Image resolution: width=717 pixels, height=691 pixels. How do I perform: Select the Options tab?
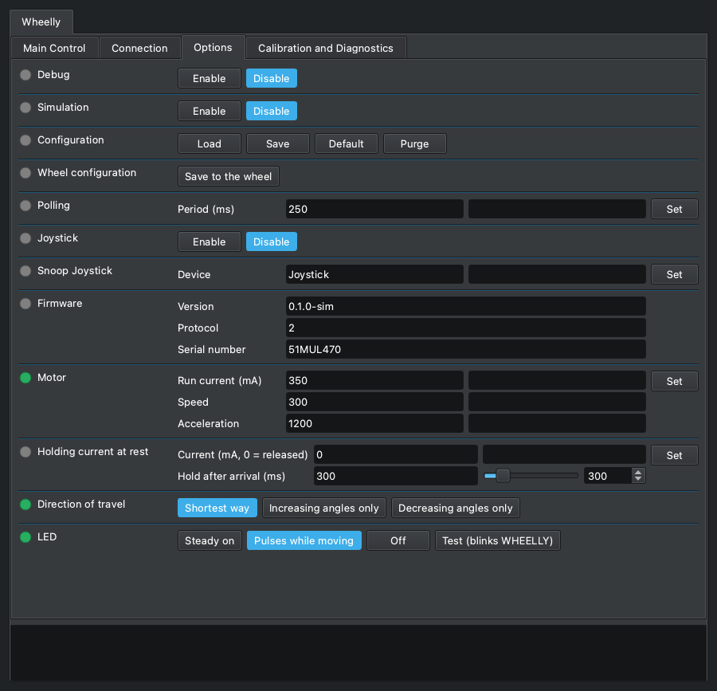pos(213,48)
